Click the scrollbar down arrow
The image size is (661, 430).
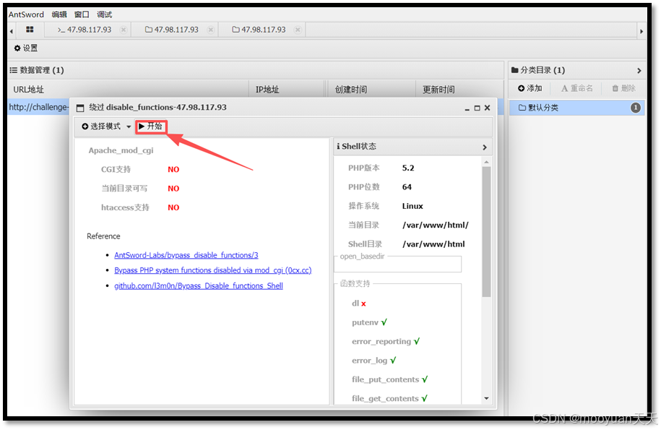tap(486, 398)
